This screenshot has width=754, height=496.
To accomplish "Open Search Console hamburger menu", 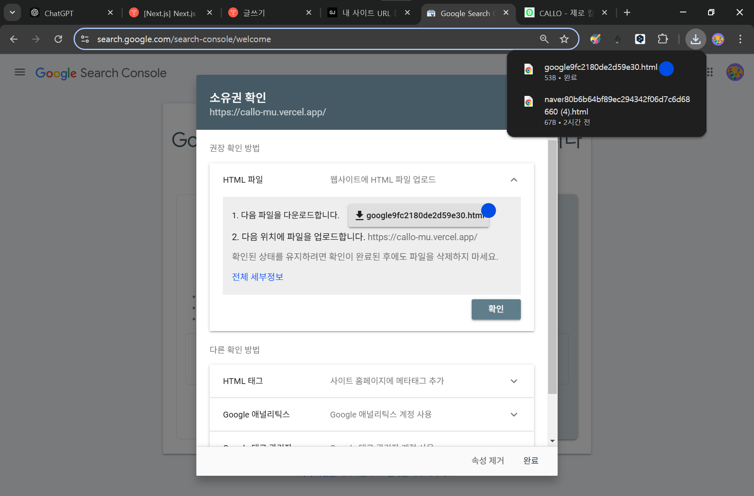I will pyautogui.click(x=20, y=73).
